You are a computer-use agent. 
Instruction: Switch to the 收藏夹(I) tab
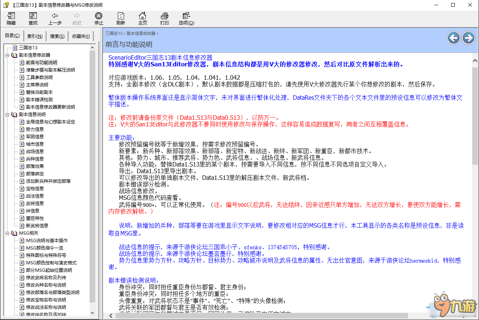[81, 36]
